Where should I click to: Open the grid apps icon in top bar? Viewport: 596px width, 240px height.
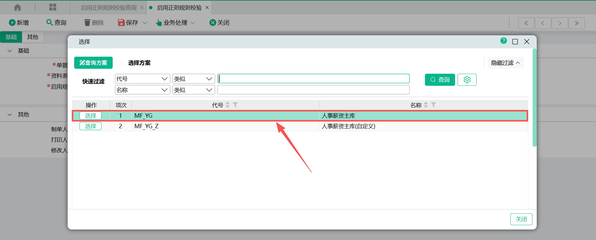coord(53,7)
